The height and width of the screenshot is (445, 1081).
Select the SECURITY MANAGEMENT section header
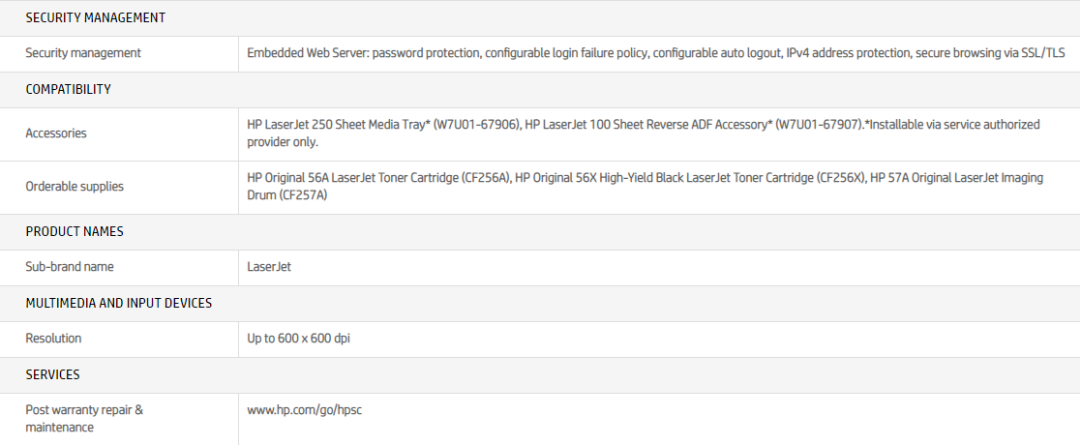pyautogui.click(x=95, y=17)
